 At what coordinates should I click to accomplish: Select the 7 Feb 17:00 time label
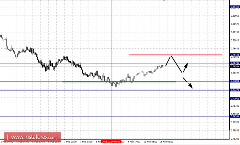click(86, 142)
